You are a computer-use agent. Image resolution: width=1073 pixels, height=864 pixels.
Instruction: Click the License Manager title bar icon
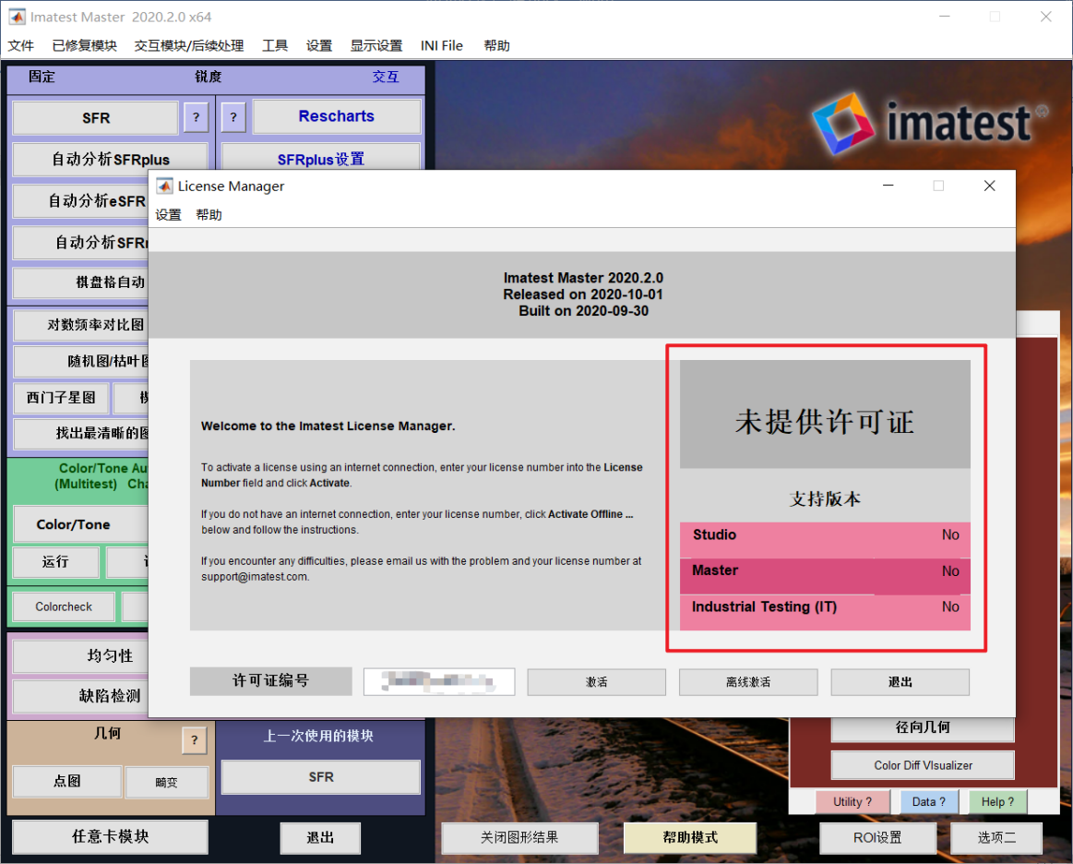[165, 186]
